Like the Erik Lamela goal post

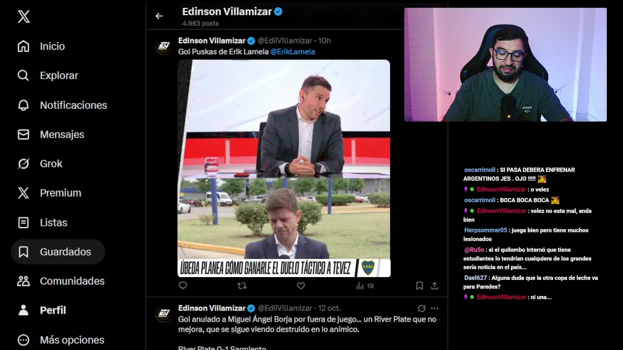[301, 286]
